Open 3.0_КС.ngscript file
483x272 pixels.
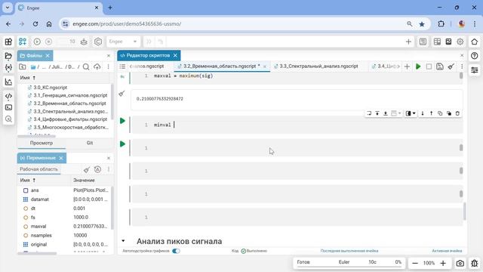tap(51, 88)
